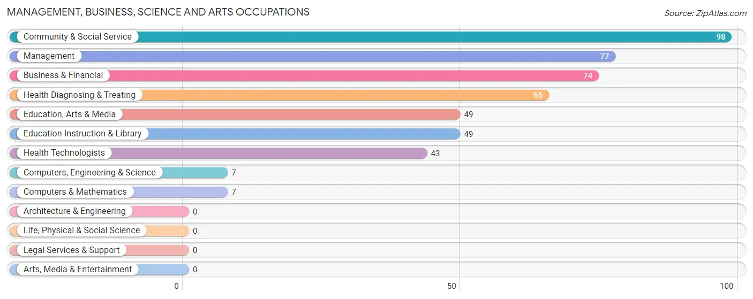Viewport: 753px width, 299px height.
Task: Click the 50 axis tick label
Action: (452, 286)
